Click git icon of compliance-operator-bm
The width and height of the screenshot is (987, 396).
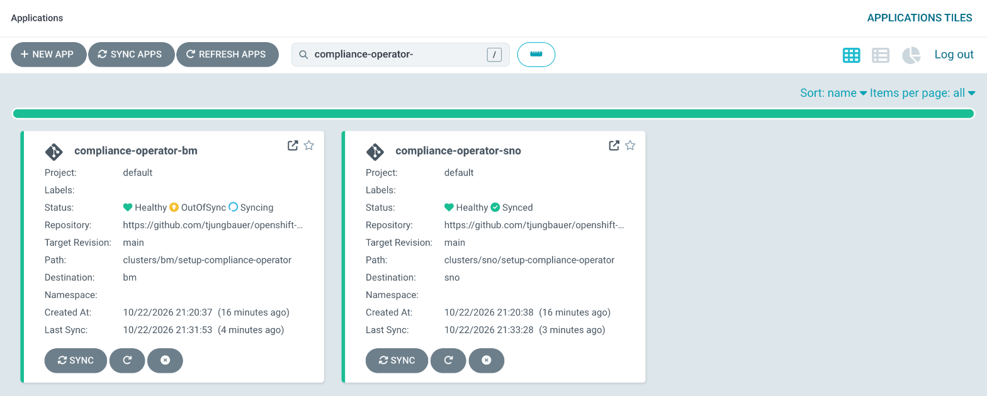pos(54,151)
